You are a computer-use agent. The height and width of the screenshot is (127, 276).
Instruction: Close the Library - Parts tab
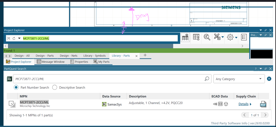click(x=136, y=56)
